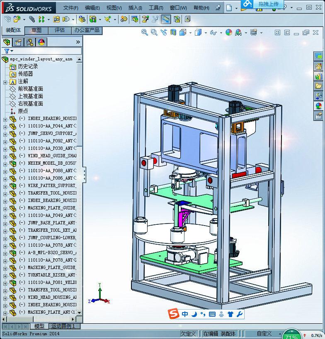Click the Apply Scene icon
This screenshot has width=325, height=339.
click(238, 33)
